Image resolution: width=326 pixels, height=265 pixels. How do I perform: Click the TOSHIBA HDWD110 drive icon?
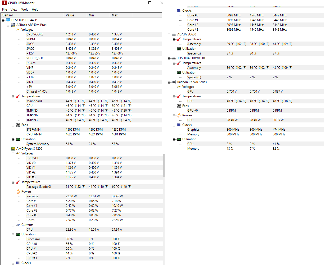coord(174,58)
